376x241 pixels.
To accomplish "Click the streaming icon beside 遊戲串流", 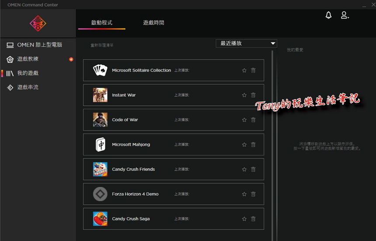I will [10, 87].
